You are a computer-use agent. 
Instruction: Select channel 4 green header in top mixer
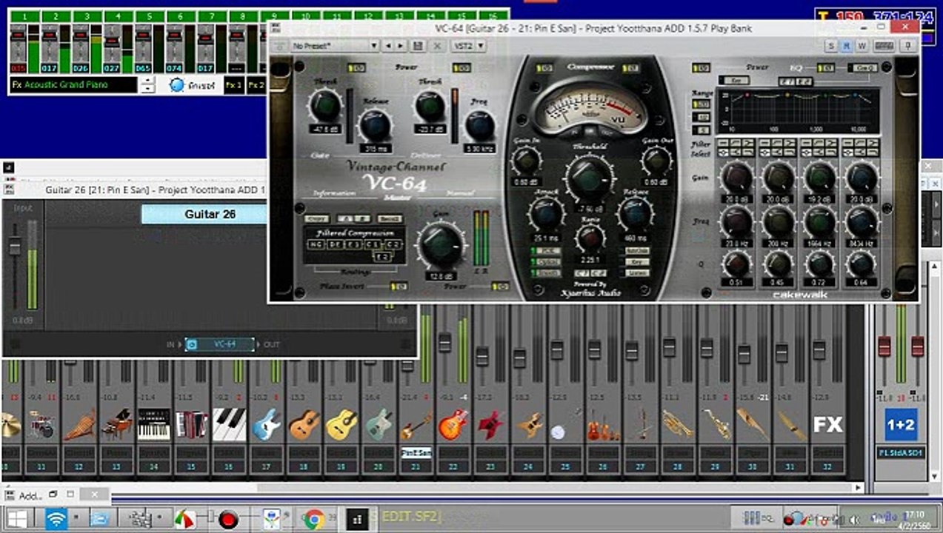point(117,16)
